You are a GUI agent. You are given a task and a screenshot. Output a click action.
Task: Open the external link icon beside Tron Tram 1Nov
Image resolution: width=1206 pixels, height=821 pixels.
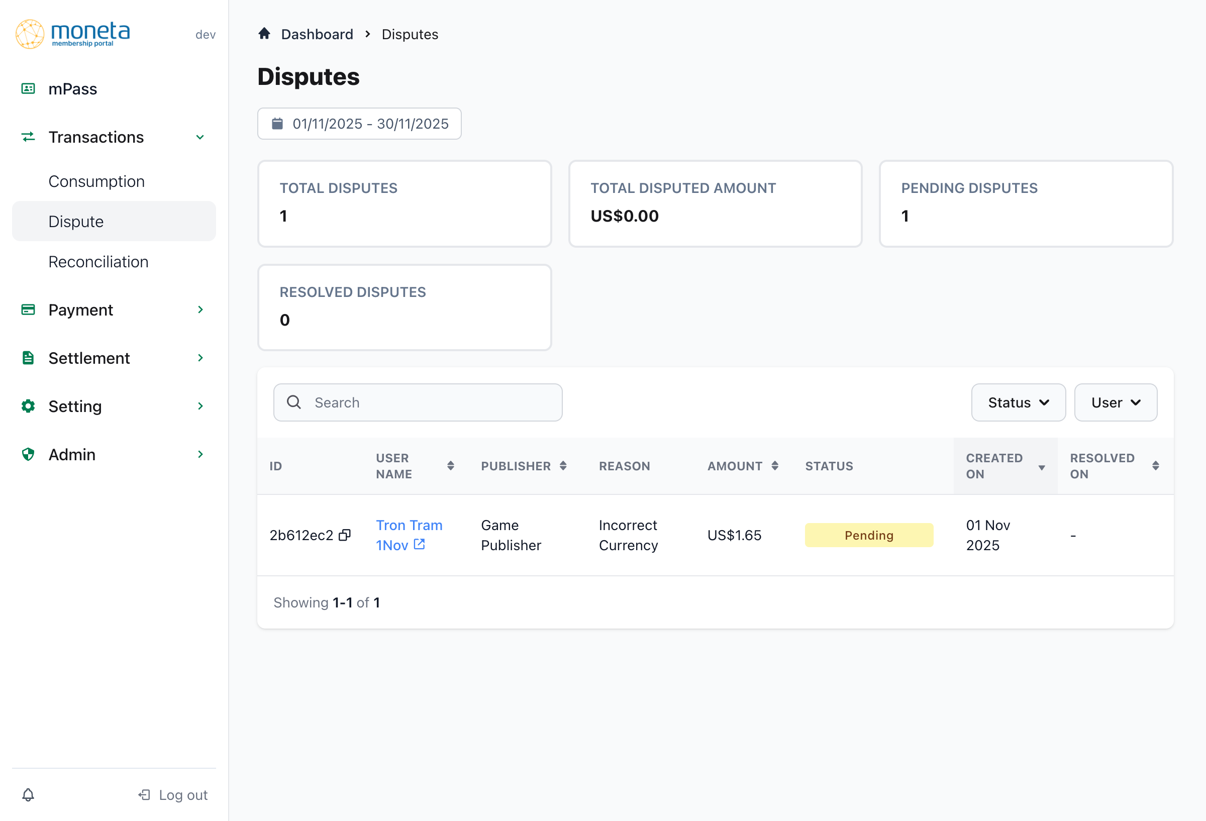tap(419, 544)
